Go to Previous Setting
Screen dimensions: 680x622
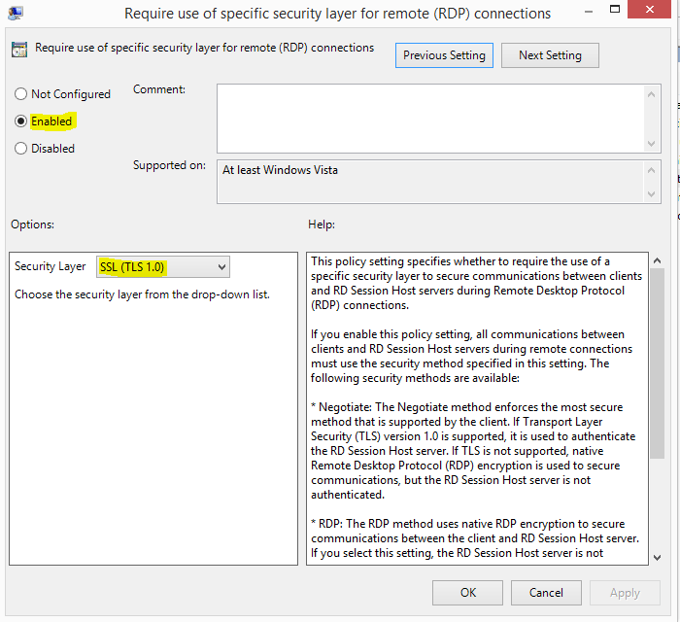click(445, 55)
